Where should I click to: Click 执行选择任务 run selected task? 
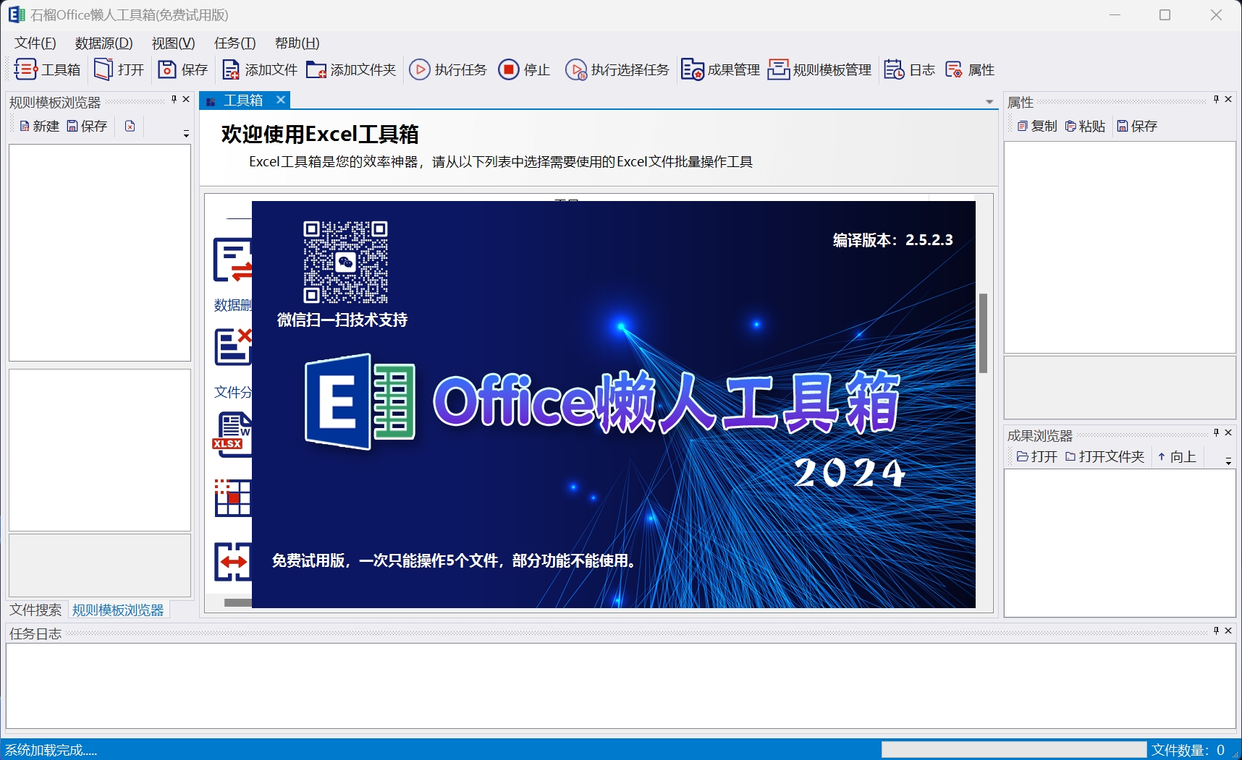pos(617,69)
